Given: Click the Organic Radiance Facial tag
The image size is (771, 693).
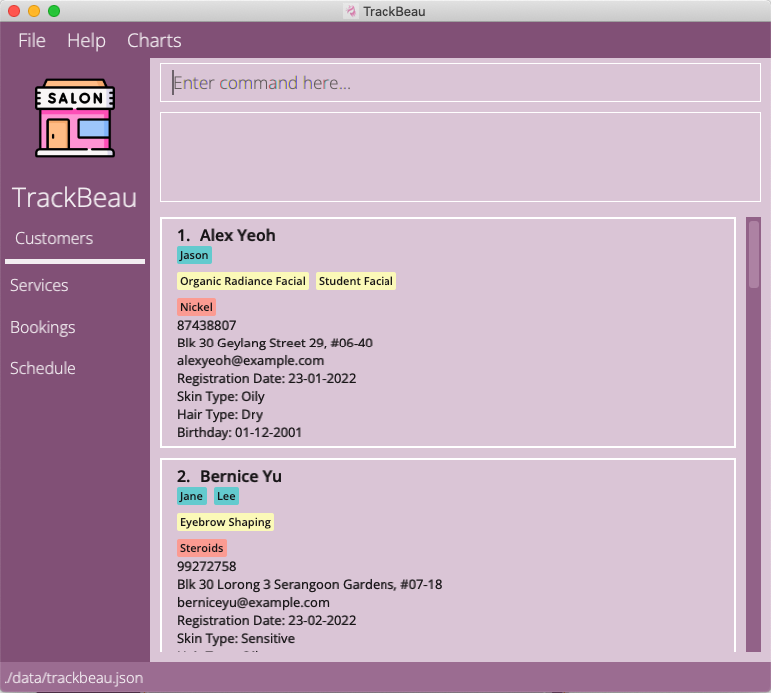Looking at the screenshot, I should [x=243, y=281].
